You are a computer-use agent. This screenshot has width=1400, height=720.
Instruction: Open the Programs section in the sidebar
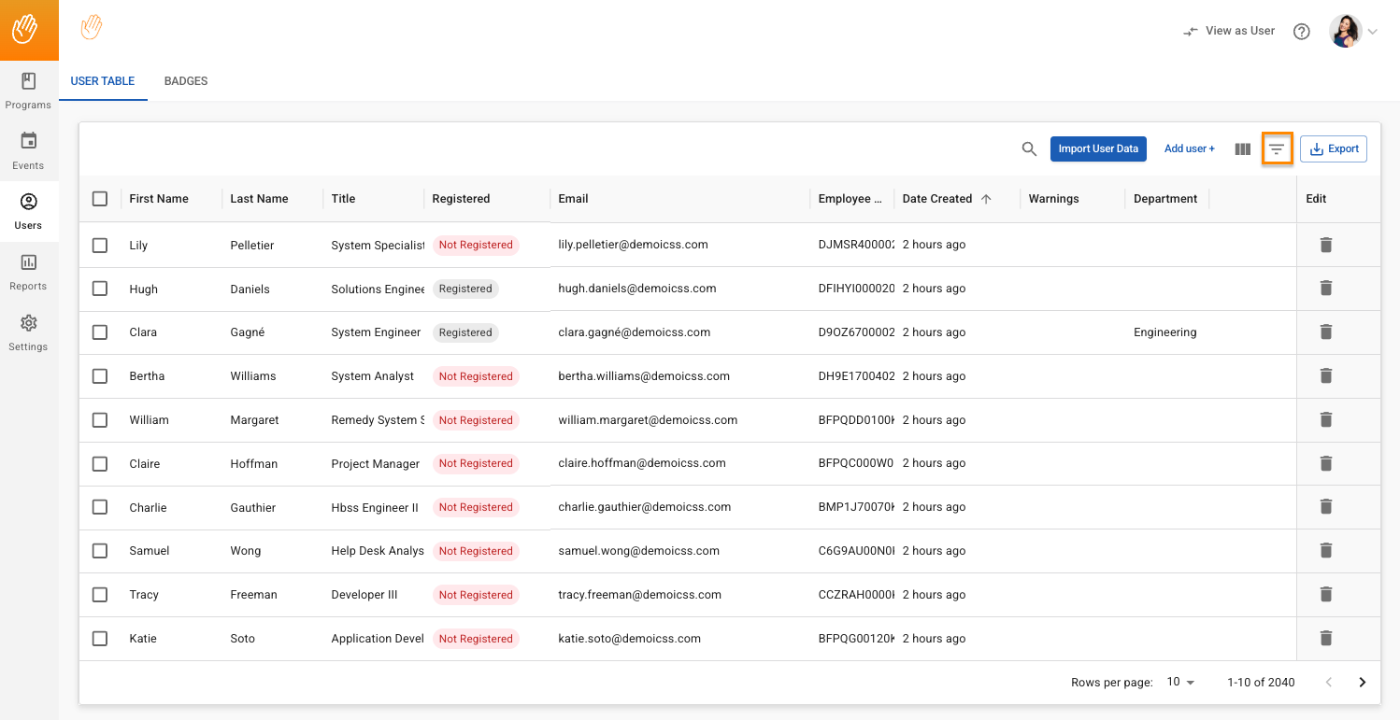click(28, 91)
